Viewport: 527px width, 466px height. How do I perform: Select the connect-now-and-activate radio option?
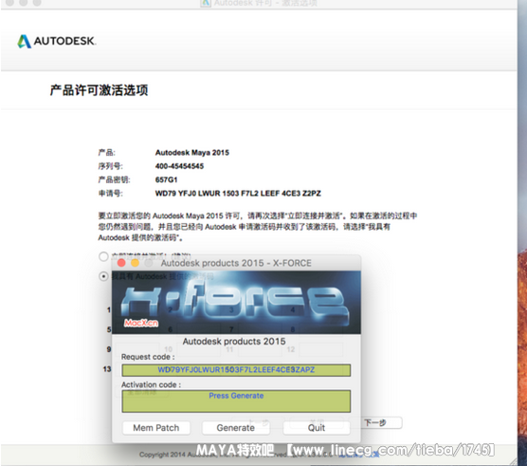tap(103, 256)
